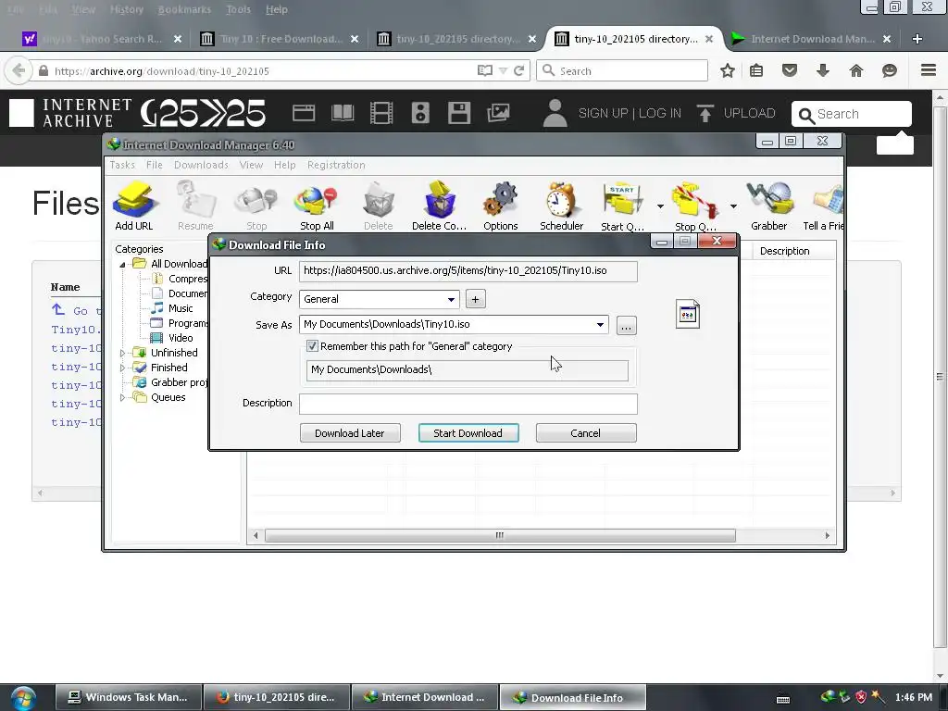Open the Scheduler clock icon
This screenshot has height=711, width=948.
click(x=561, y=206)
